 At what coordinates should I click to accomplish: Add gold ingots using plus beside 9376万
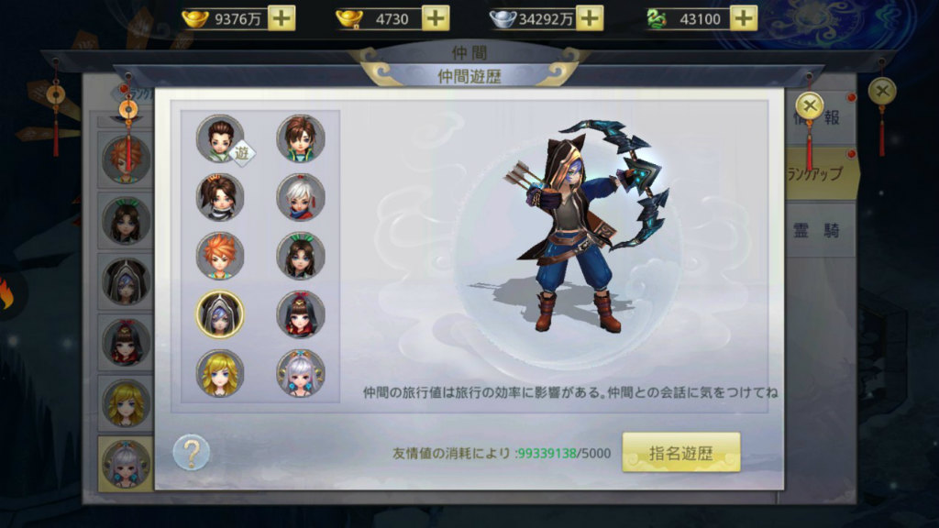(x=282, y=18)
